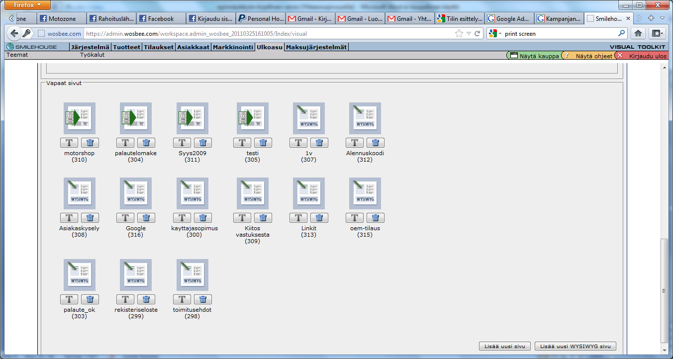The width and height of the screenshot is (673, 359).
Task: Open the Maksujärjestelmät menu
Action: tap(316, 47)
